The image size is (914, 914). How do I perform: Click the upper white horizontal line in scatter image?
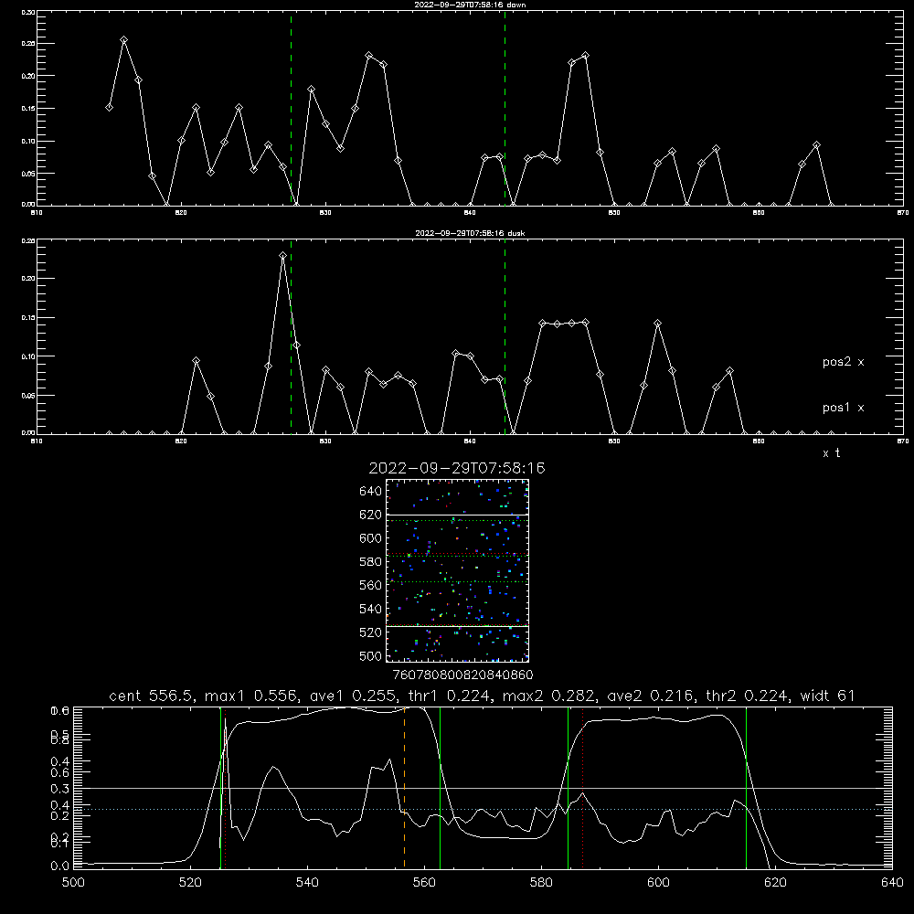(x=457, y=515)
